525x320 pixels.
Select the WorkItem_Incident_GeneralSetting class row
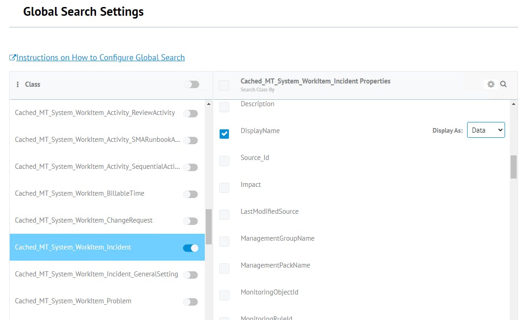[96, 274]
